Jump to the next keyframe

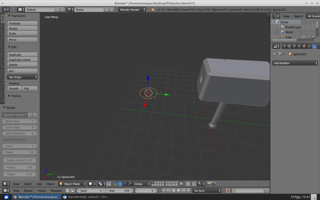pos(183,191)
